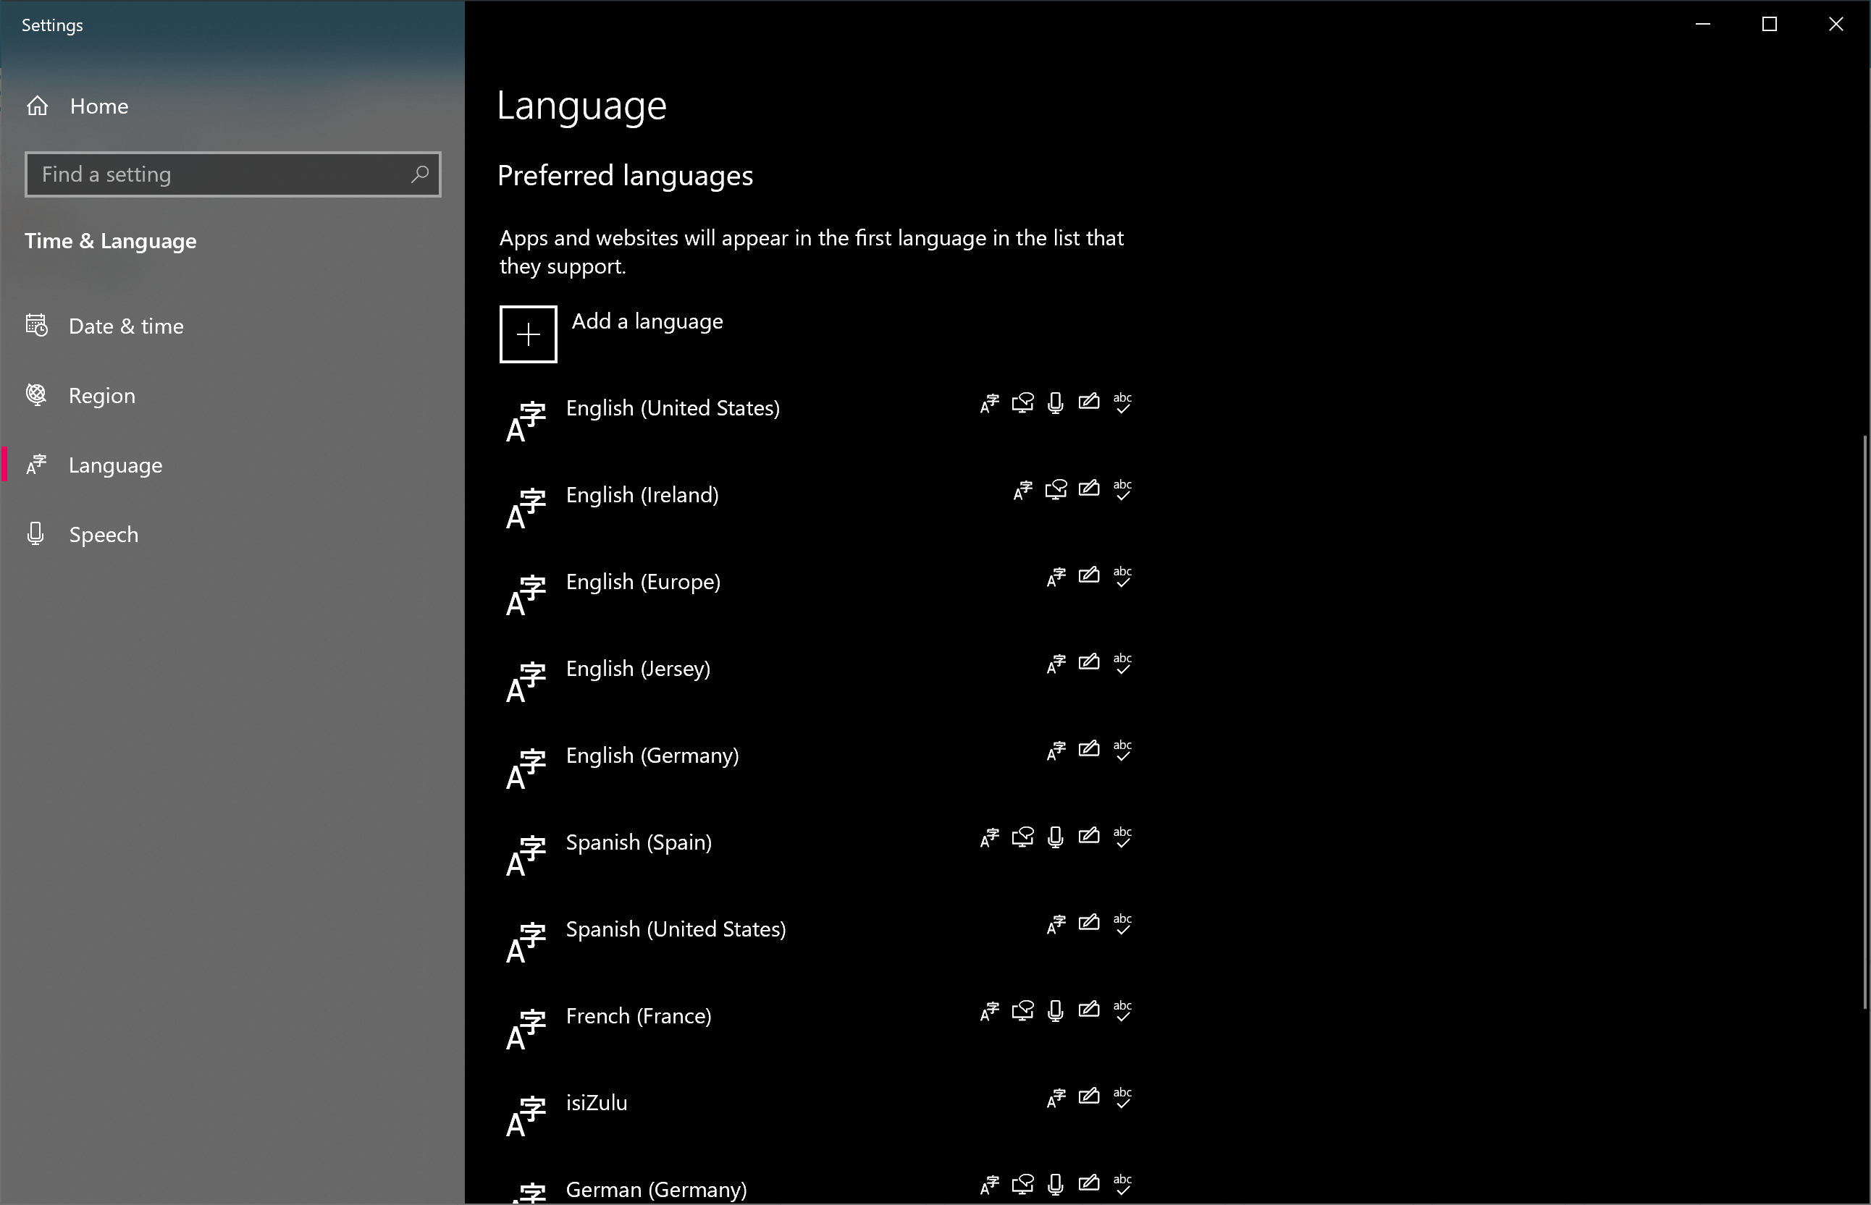Click text-to-speech icon for English (Ireland)
The width and height of the screenshot is (1871, 1205).
1055,490
